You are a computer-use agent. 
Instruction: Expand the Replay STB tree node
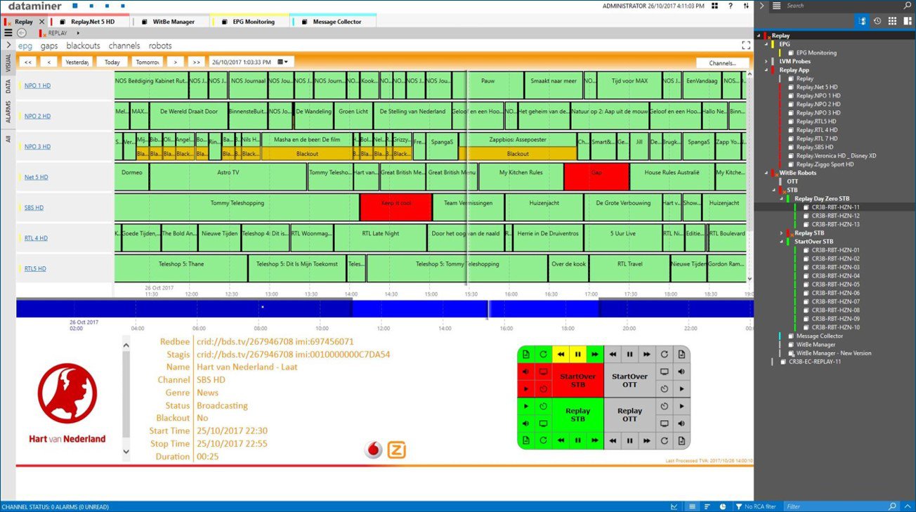782,232
